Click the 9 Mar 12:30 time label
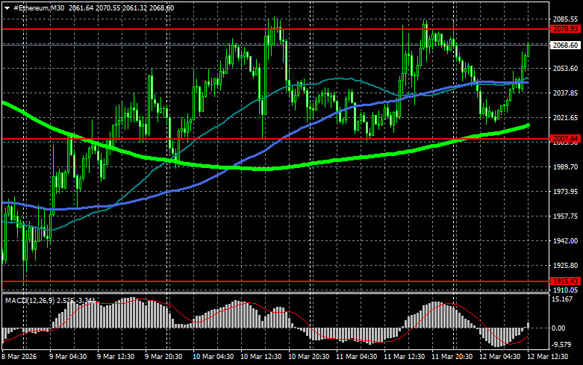The height and width of the screenshot is (365, 583). click(x=116, y=357)
